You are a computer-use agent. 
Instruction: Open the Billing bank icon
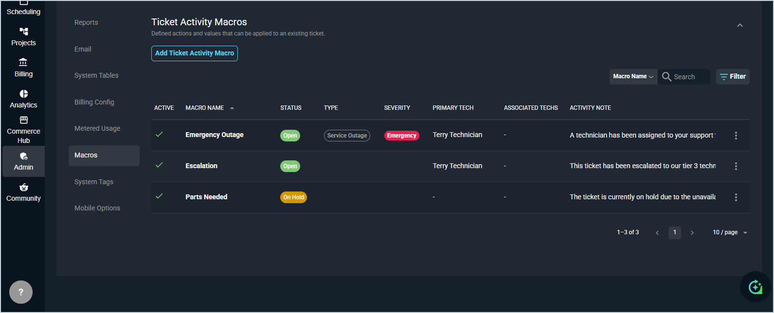point(23,63)
